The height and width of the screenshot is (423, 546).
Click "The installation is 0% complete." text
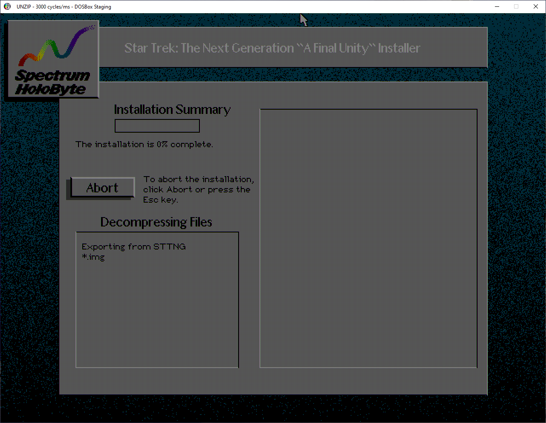[x=144, y=144]
